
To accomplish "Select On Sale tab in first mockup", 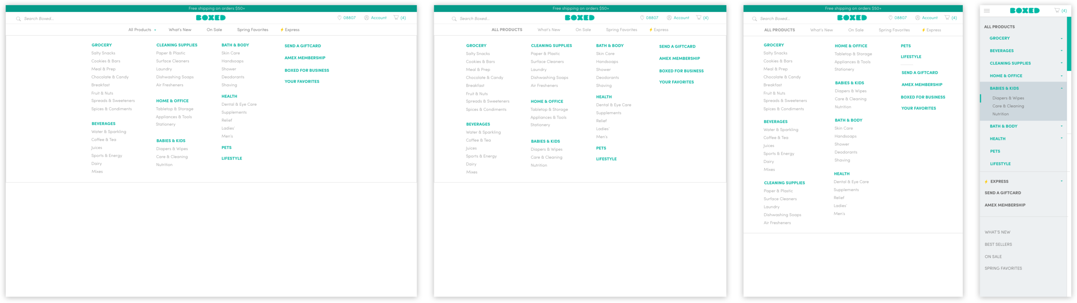I will 214,30.
